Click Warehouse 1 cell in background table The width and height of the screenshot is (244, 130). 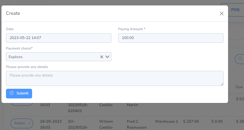point(166,121)
